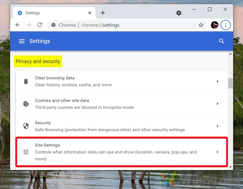Click the cookie icon beside Cookies and other site data

coord(26,104)
